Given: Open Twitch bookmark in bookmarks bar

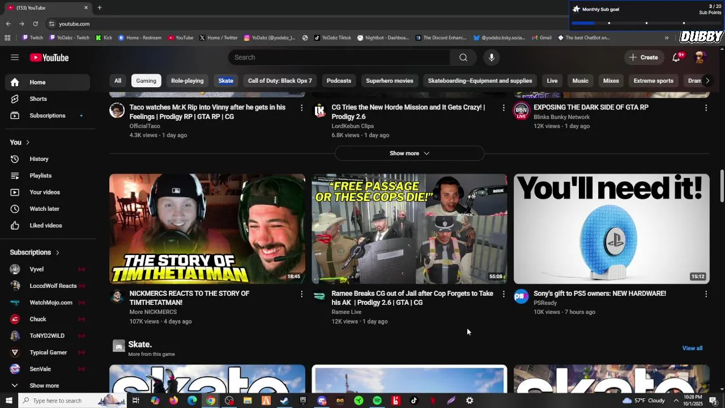Looking at the screenshot, I should pos(32,38).
